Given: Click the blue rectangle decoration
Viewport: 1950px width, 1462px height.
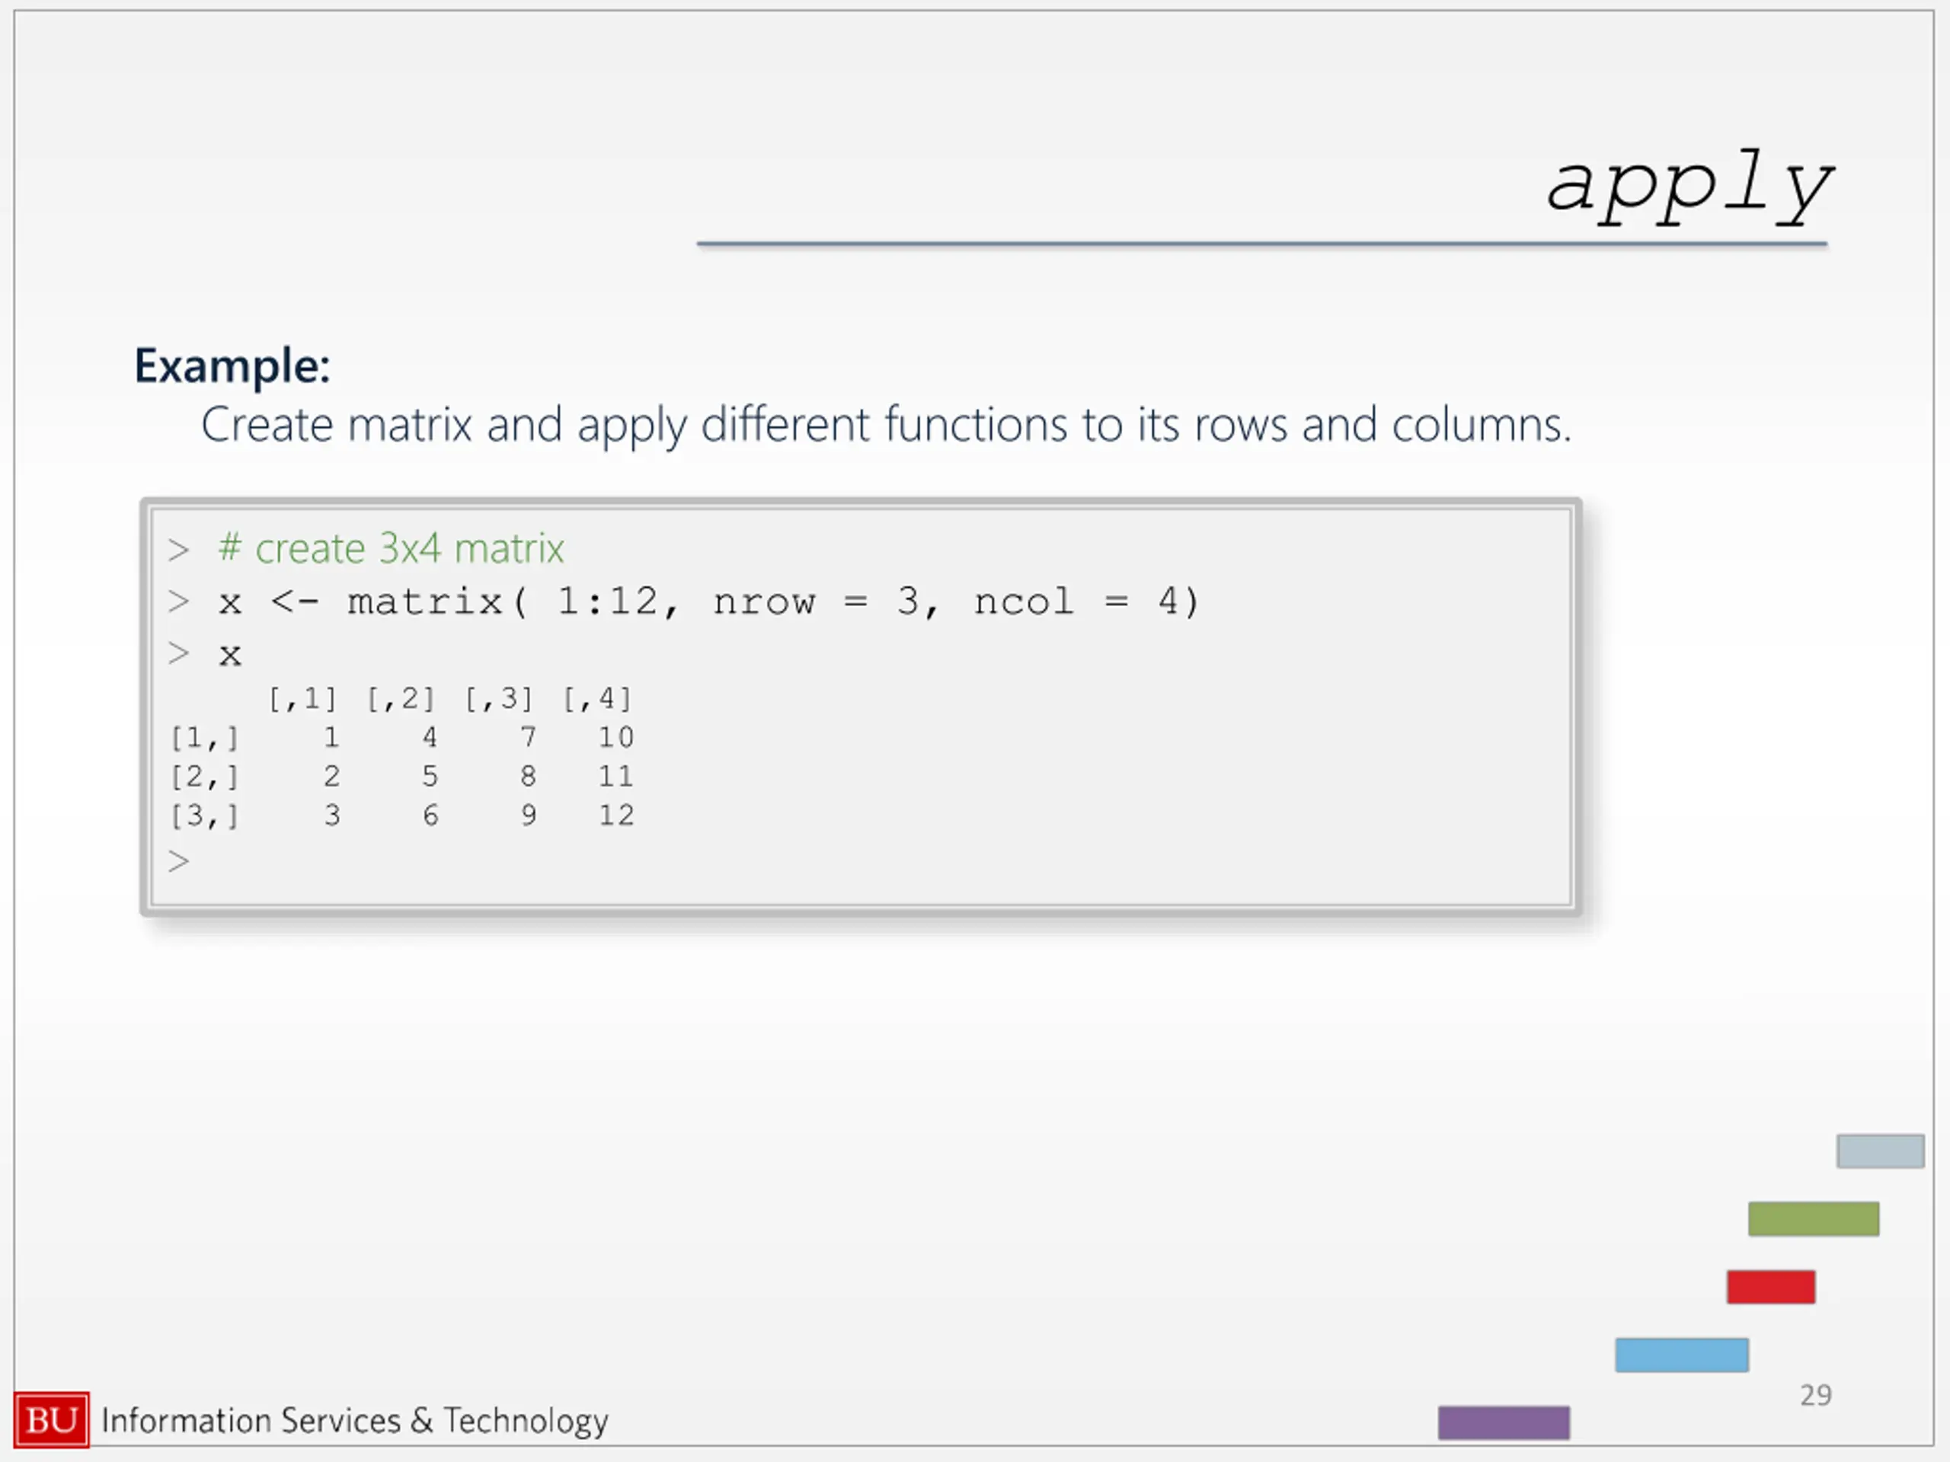Looking at the screenshot, I should click(1682, 1355).
